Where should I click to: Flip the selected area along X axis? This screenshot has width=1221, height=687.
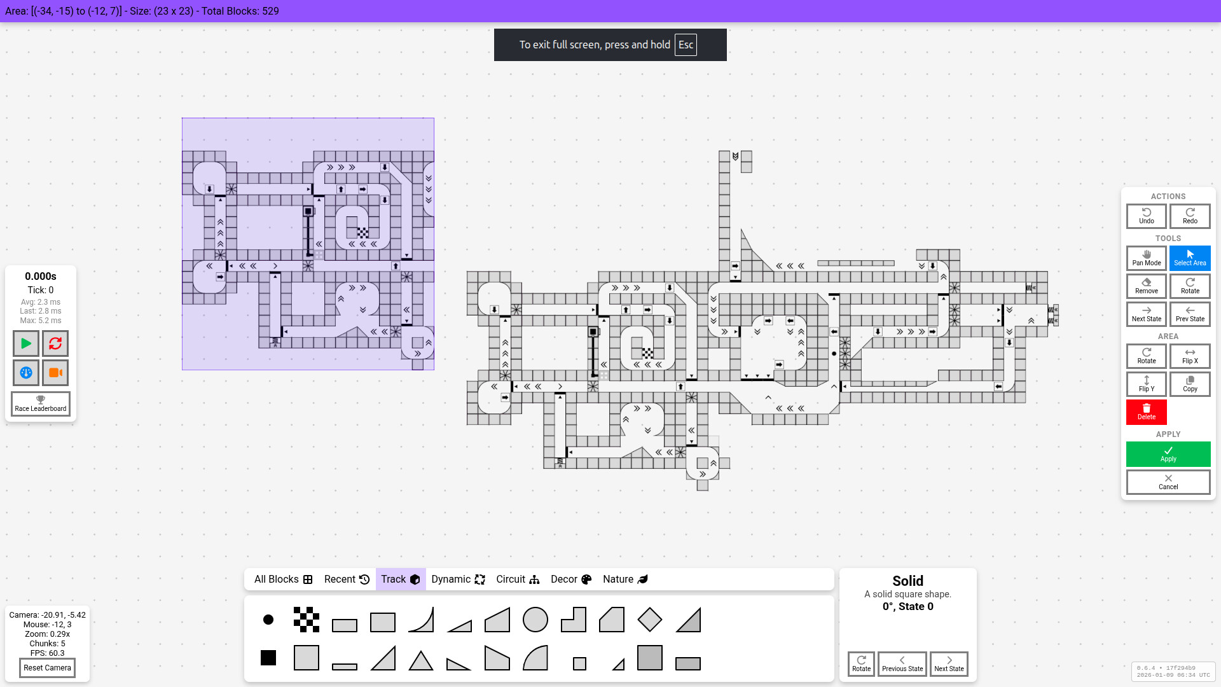[x=1190, y=356]
